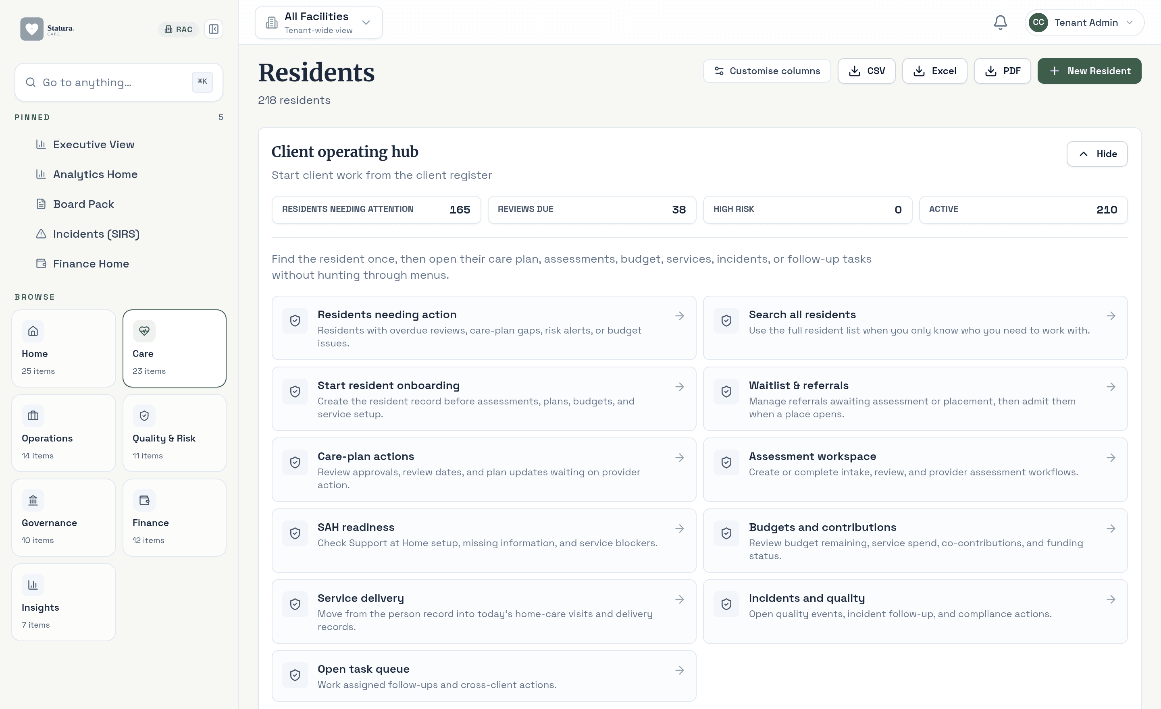Open SAH readiness card title

pos(356,527)
